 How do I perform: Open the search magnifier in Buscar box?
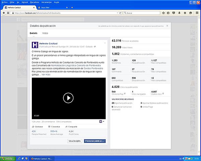125,13
